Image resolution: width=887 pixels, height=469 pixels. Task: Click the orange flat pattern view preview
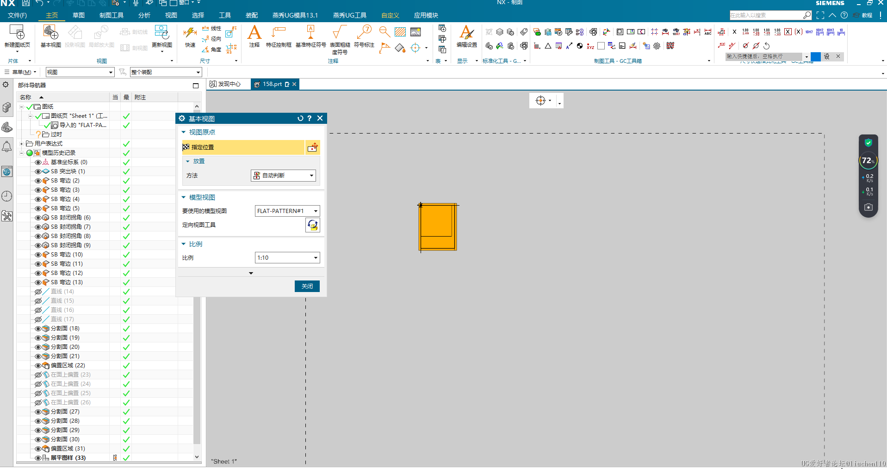438,227
